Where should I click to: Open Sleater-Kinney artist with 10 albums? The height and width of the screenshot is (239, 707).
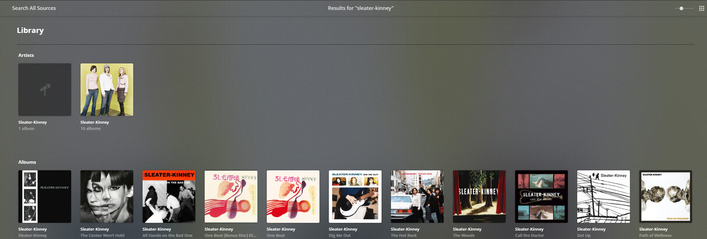point(95,122)
